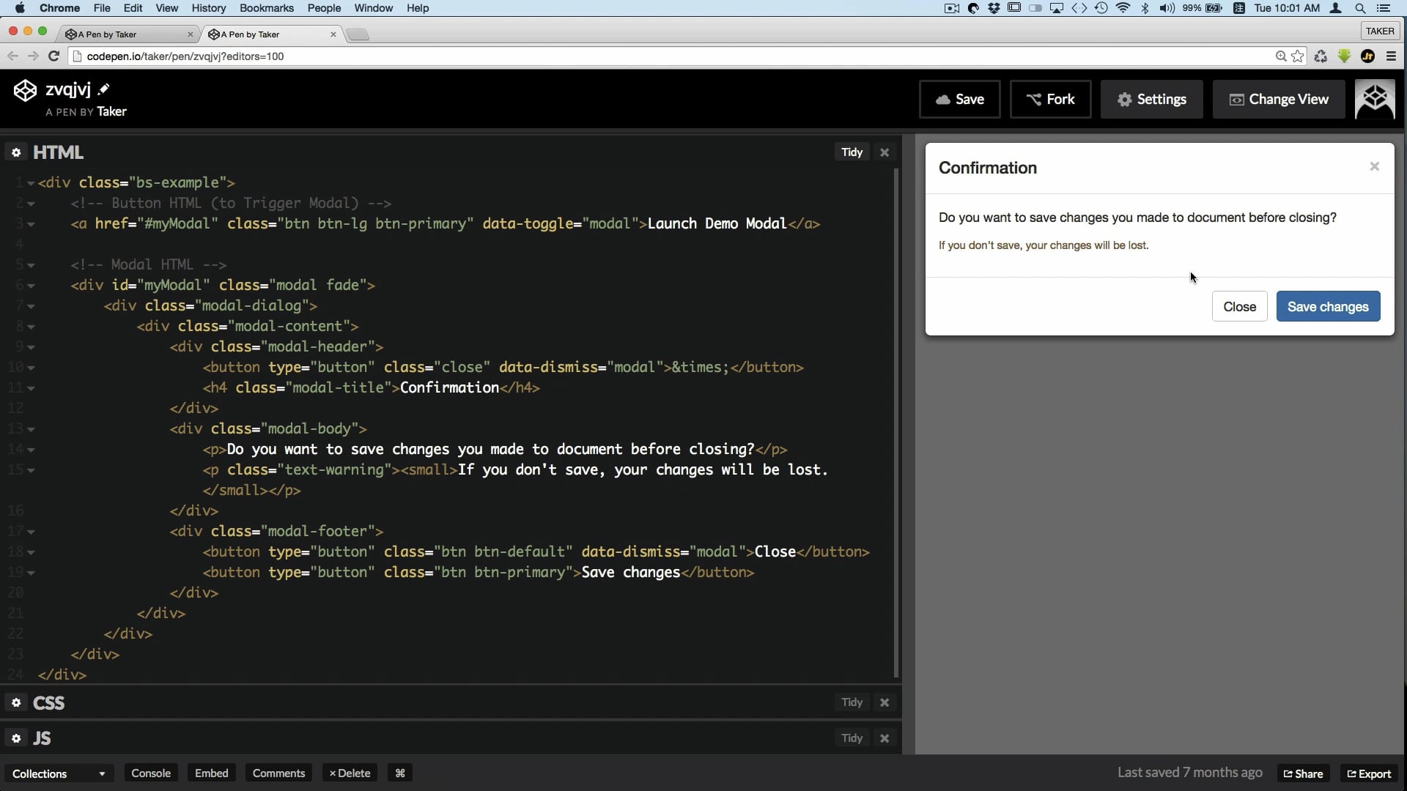
Task: Click the Save changes button
Action: point(1328,307)
